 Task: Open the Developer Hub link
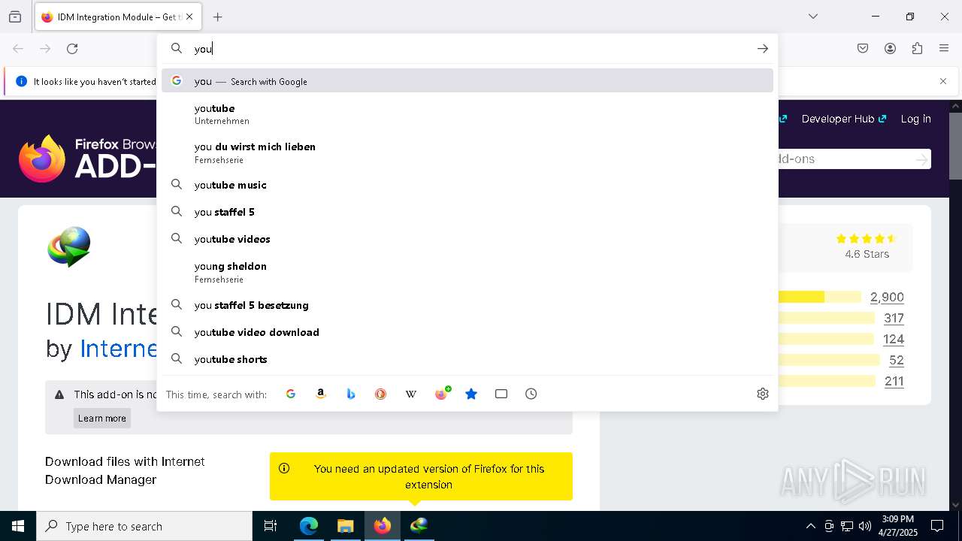point(844,119)
